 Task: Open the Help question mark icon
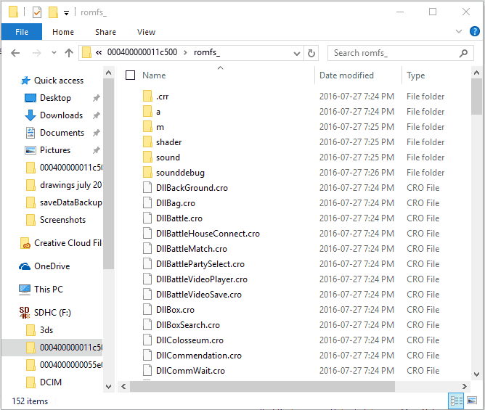(475, 31)
